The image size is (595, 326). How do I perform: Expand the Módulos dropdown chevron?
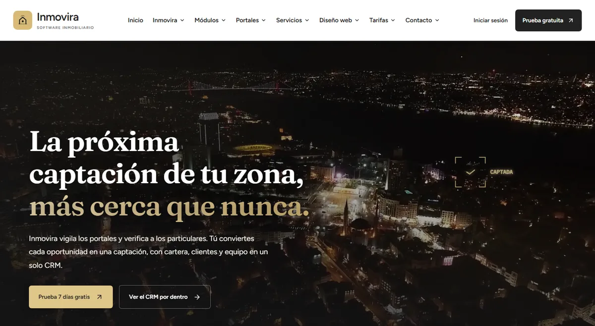coord(224,20)
